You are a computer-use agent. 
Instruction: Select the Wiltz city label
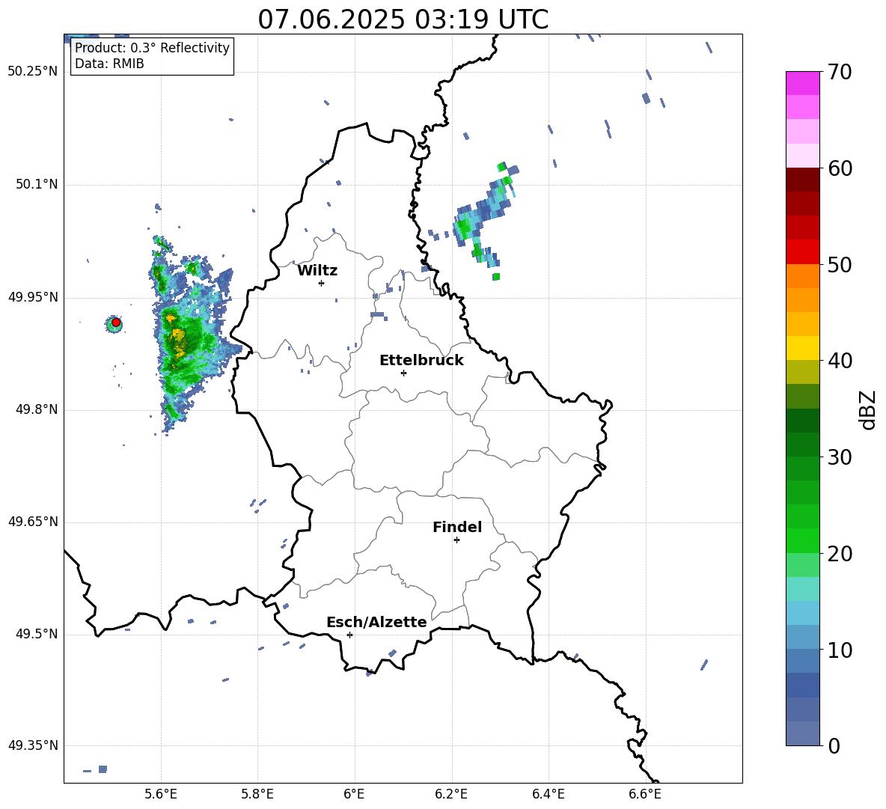(x=317, y=271)
